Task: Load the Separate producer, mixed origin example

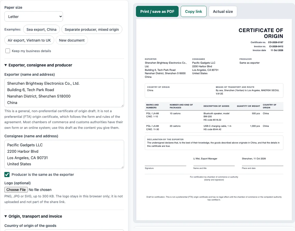Action: (x=92, y=30)
